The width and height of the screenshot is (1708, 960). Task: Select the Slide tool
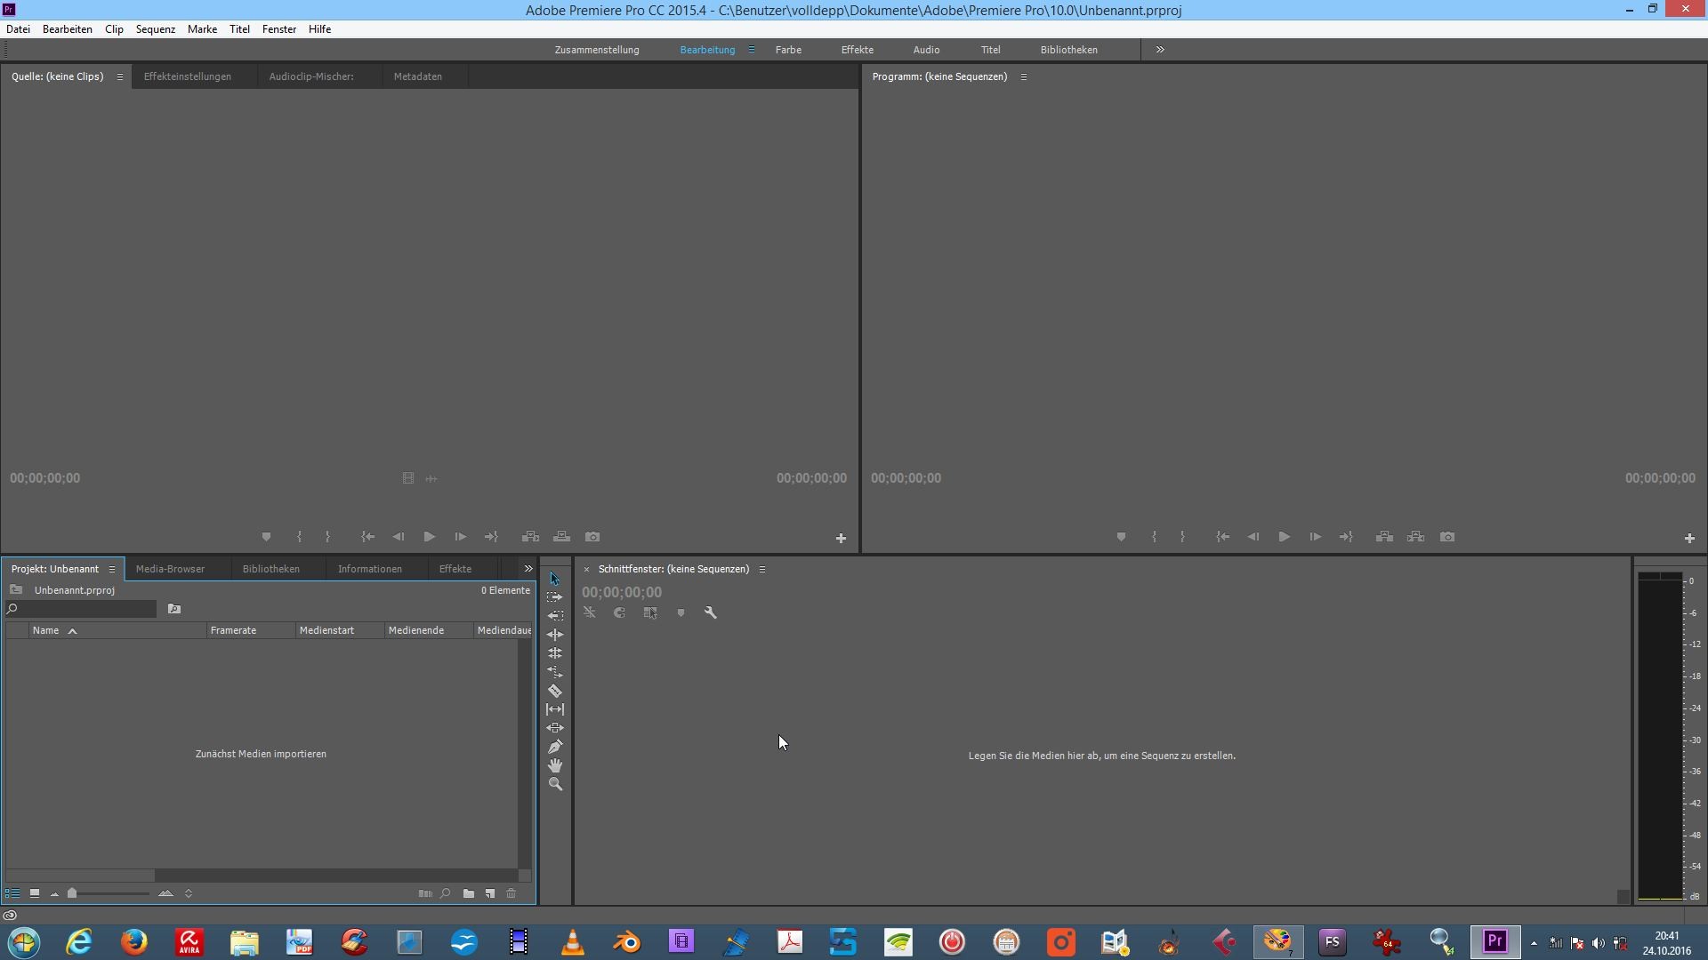click(x=555, y=728)
